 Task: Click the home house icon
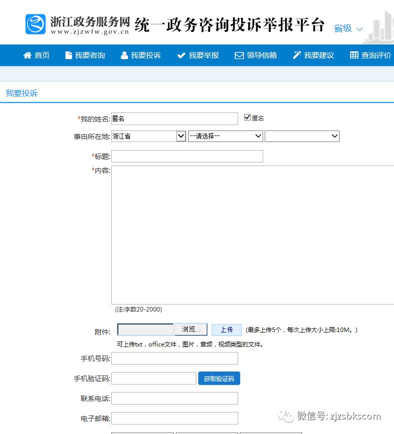(x=27, y=55)
